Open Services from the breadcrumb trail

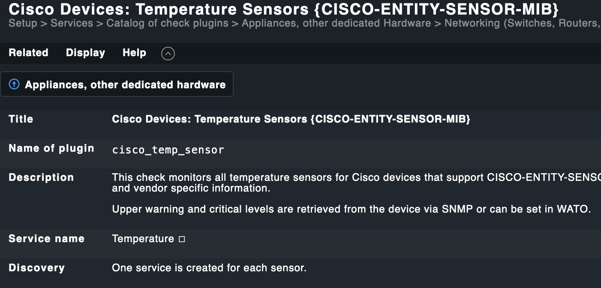tap(71, 23)
